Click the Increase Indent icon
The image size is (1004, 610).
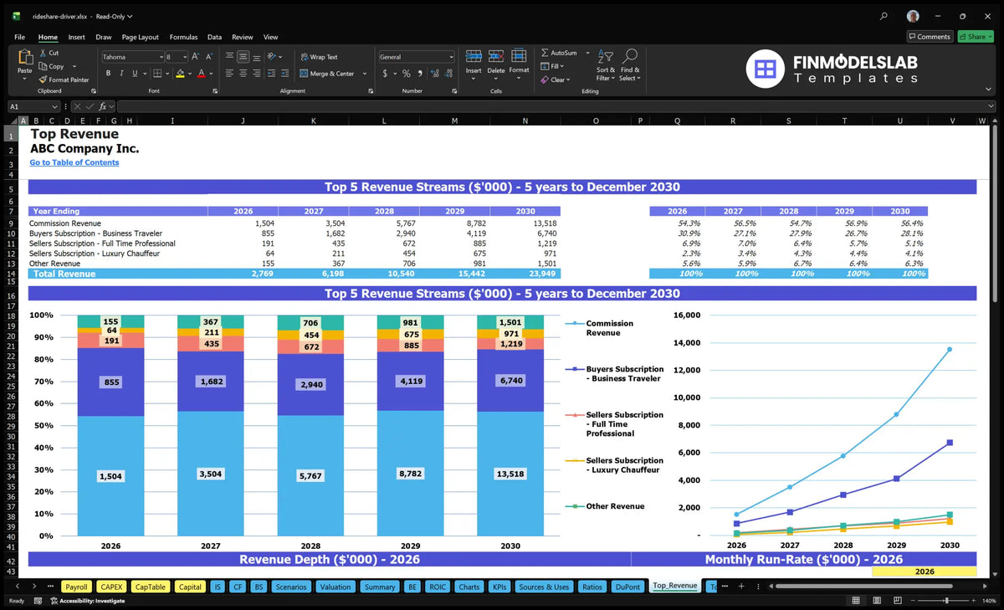pos(285,74)
